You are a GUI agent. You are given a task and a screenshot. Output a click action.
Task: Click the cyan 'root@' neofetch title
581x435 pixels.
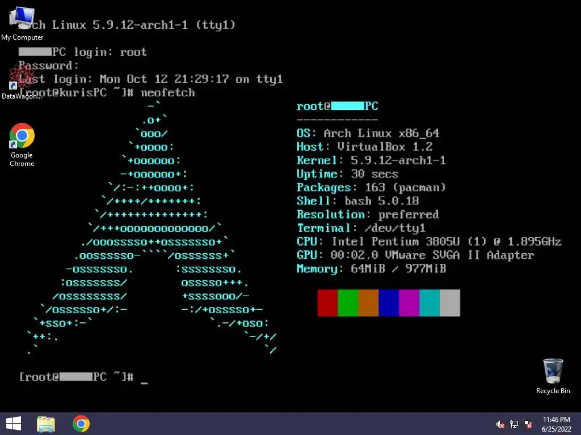337,106
